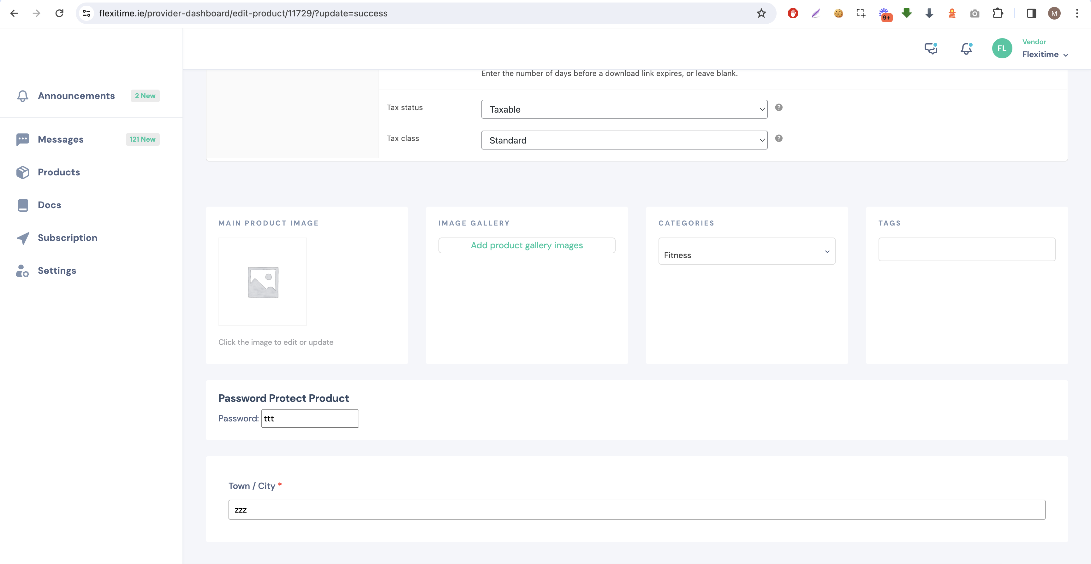
Task: Open Messages in the sidebar
Action: [61, 139]
